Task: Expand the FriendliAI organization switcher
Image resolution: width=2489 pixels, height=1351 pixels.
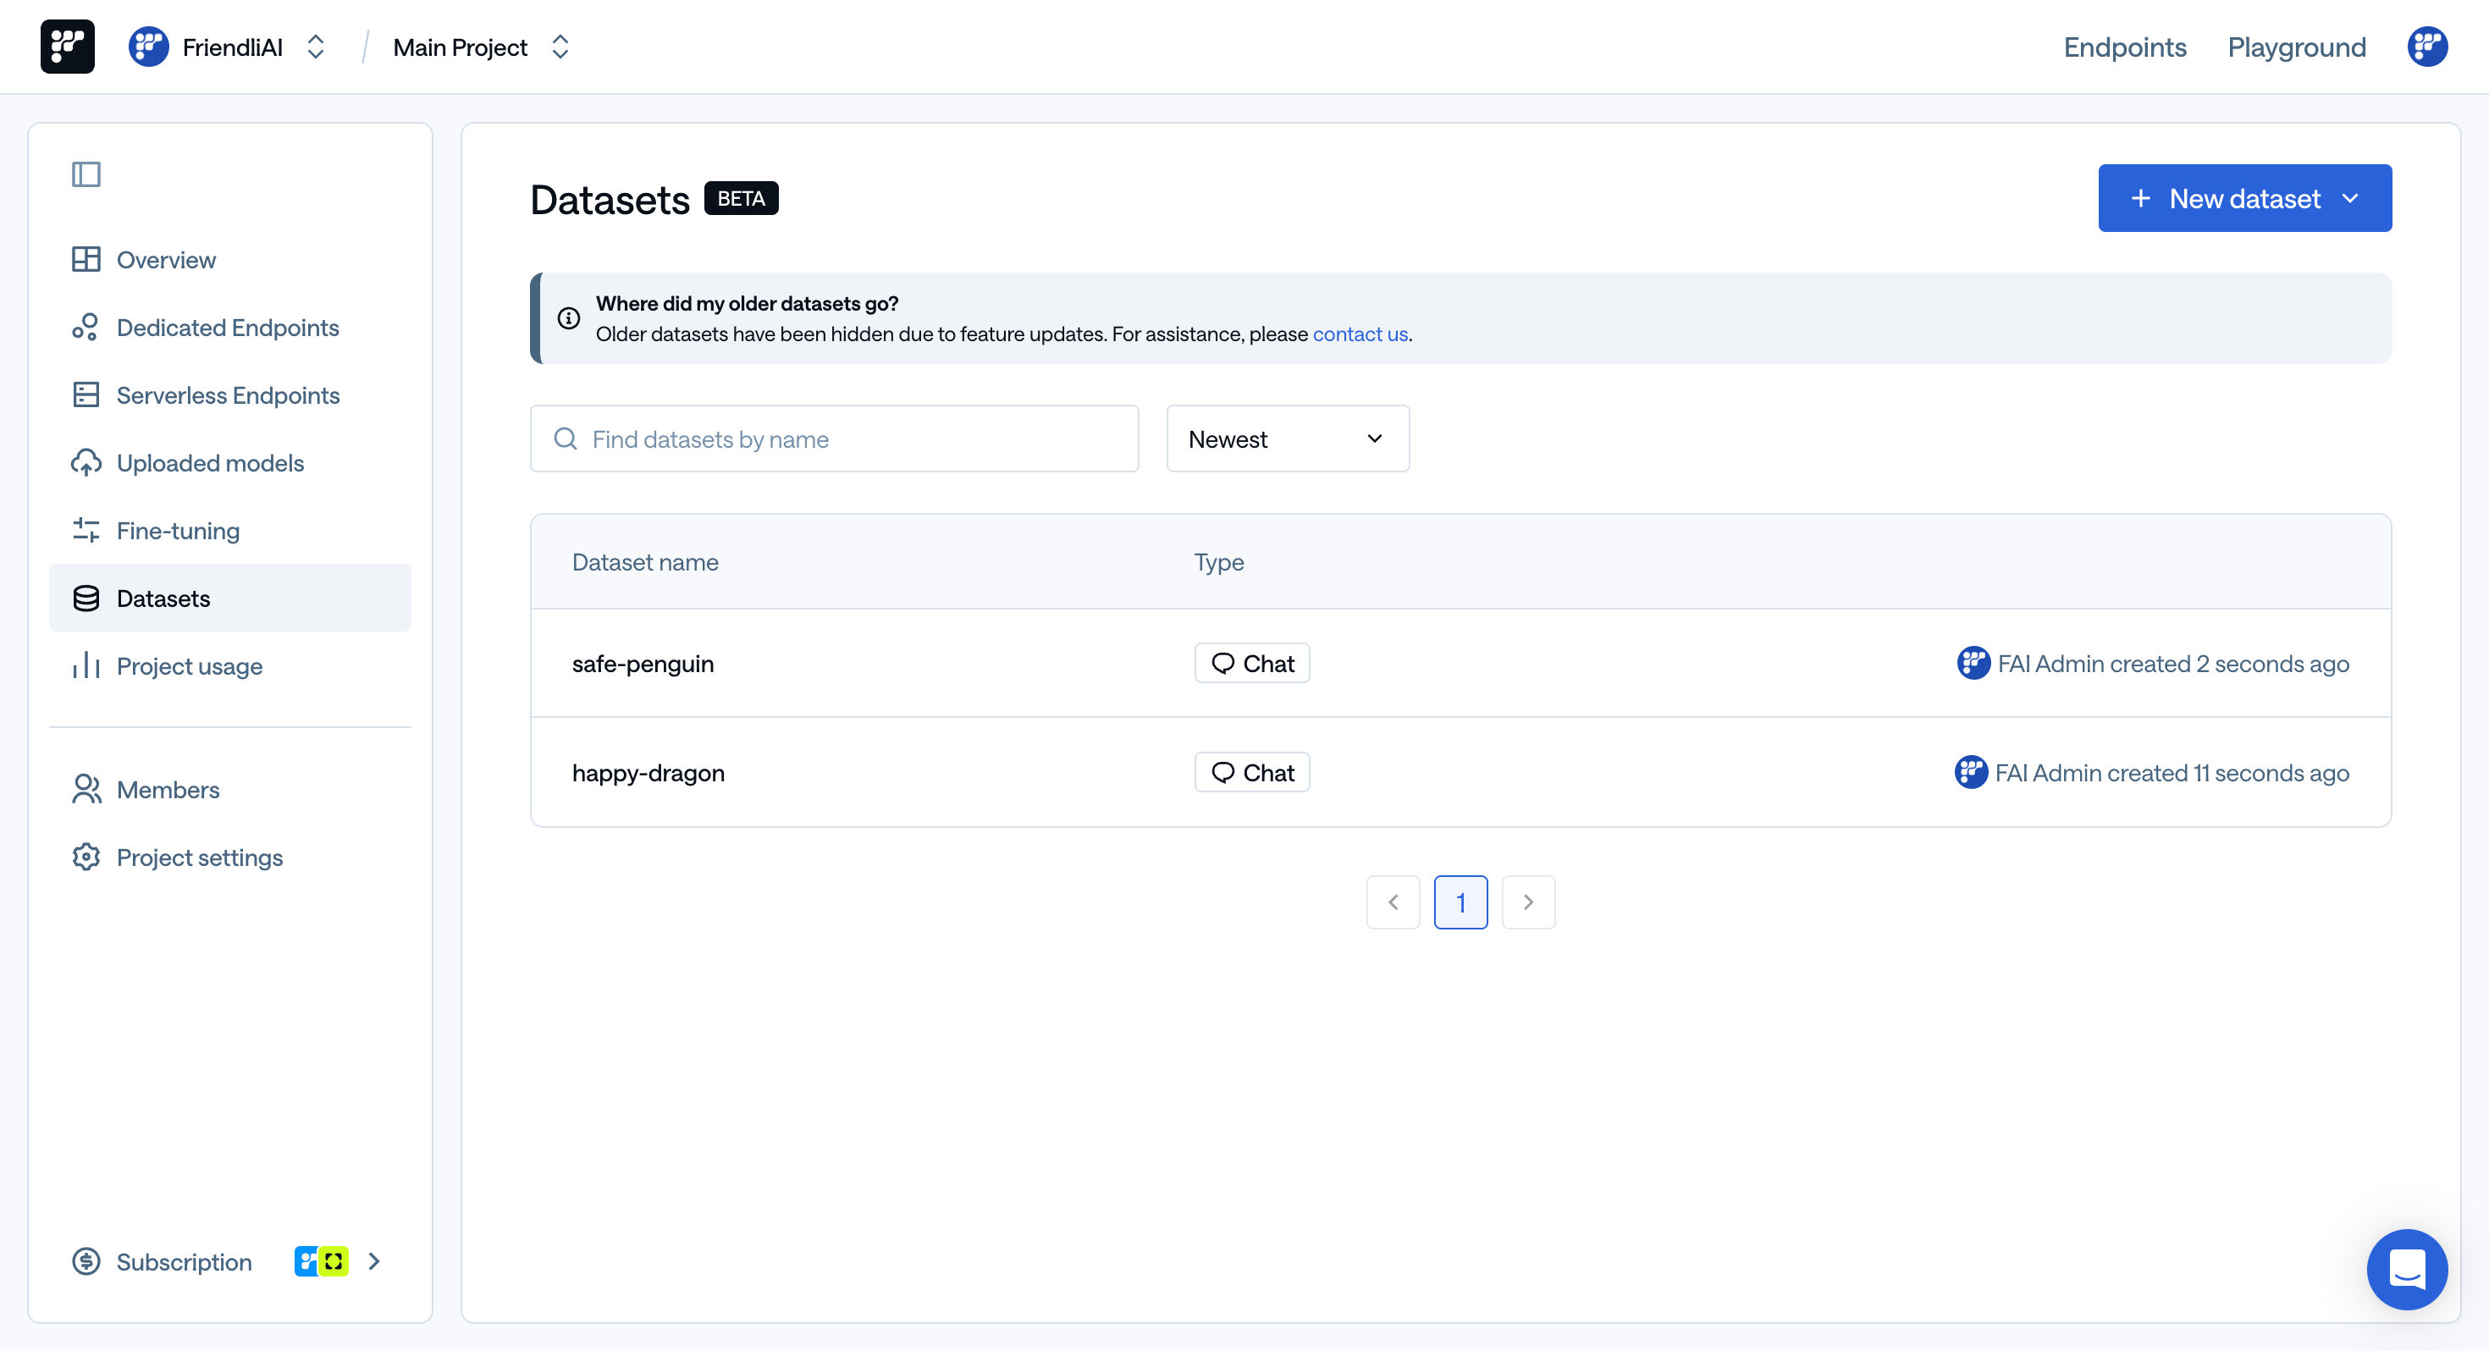Action: (315, 46)
